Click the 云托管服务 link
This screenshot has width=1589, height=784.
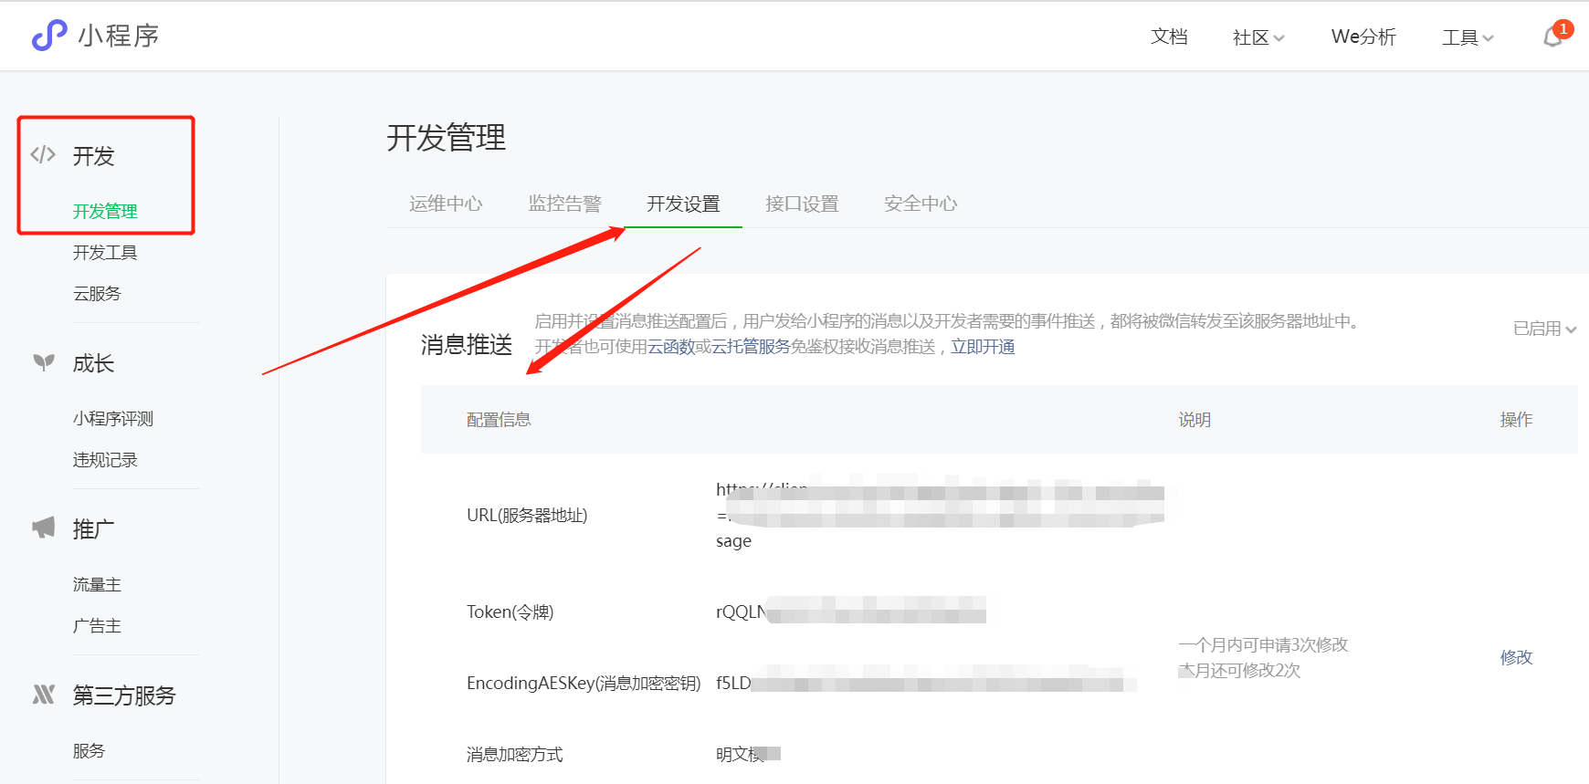click(x=751, y=347)
